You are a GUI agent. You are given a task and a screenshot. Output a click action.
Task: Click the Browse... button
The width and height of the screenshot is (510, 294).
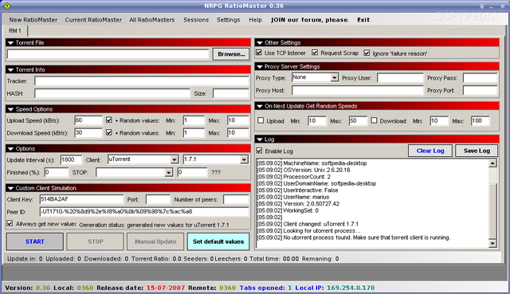pyautogui.click(x=231, y=54)
